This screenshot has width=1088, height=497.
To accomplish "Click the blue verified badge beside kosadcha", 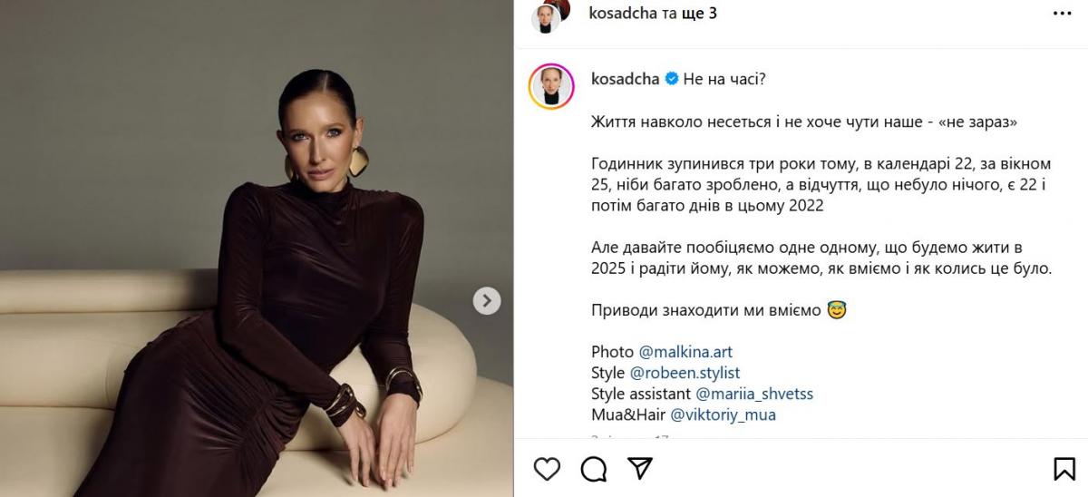I will pos(672,79).
